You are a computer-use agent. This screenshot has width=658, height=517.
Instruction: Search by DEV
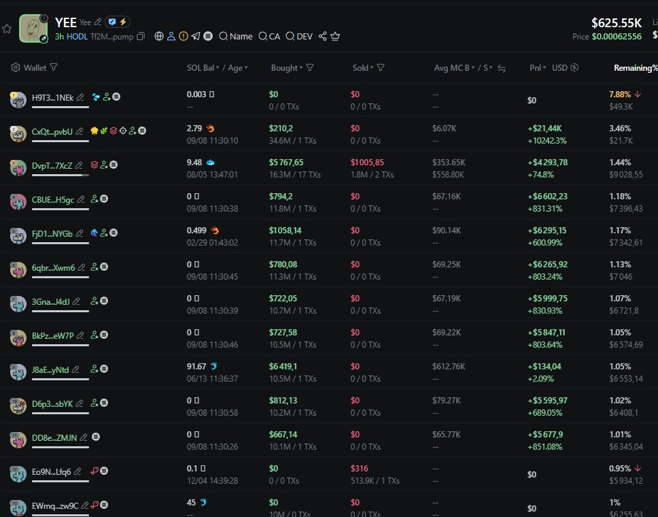299,37
